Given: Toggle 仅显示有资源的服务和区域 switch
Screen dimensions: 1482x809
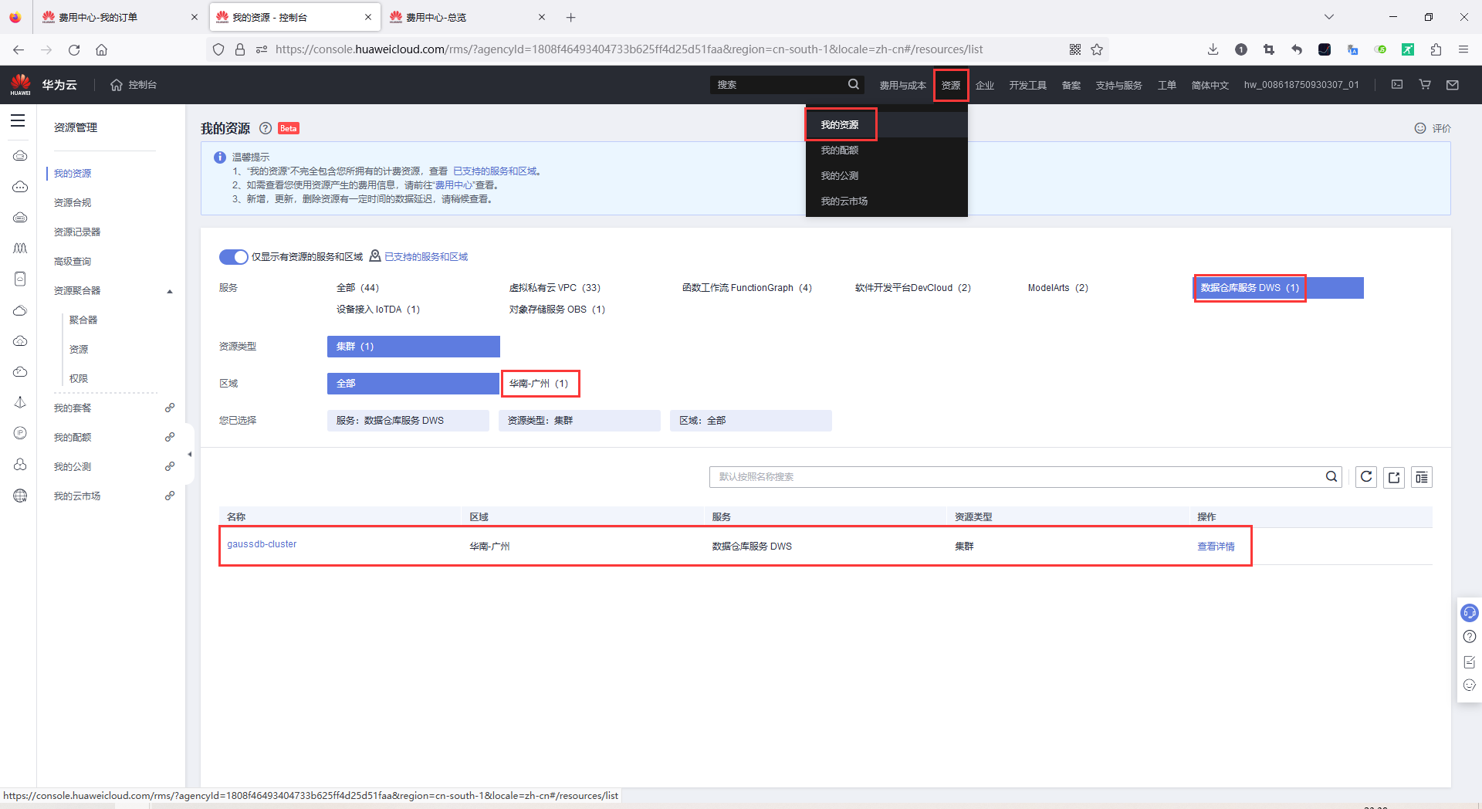Looking at the screenshot, I should (x=233, y=257).
